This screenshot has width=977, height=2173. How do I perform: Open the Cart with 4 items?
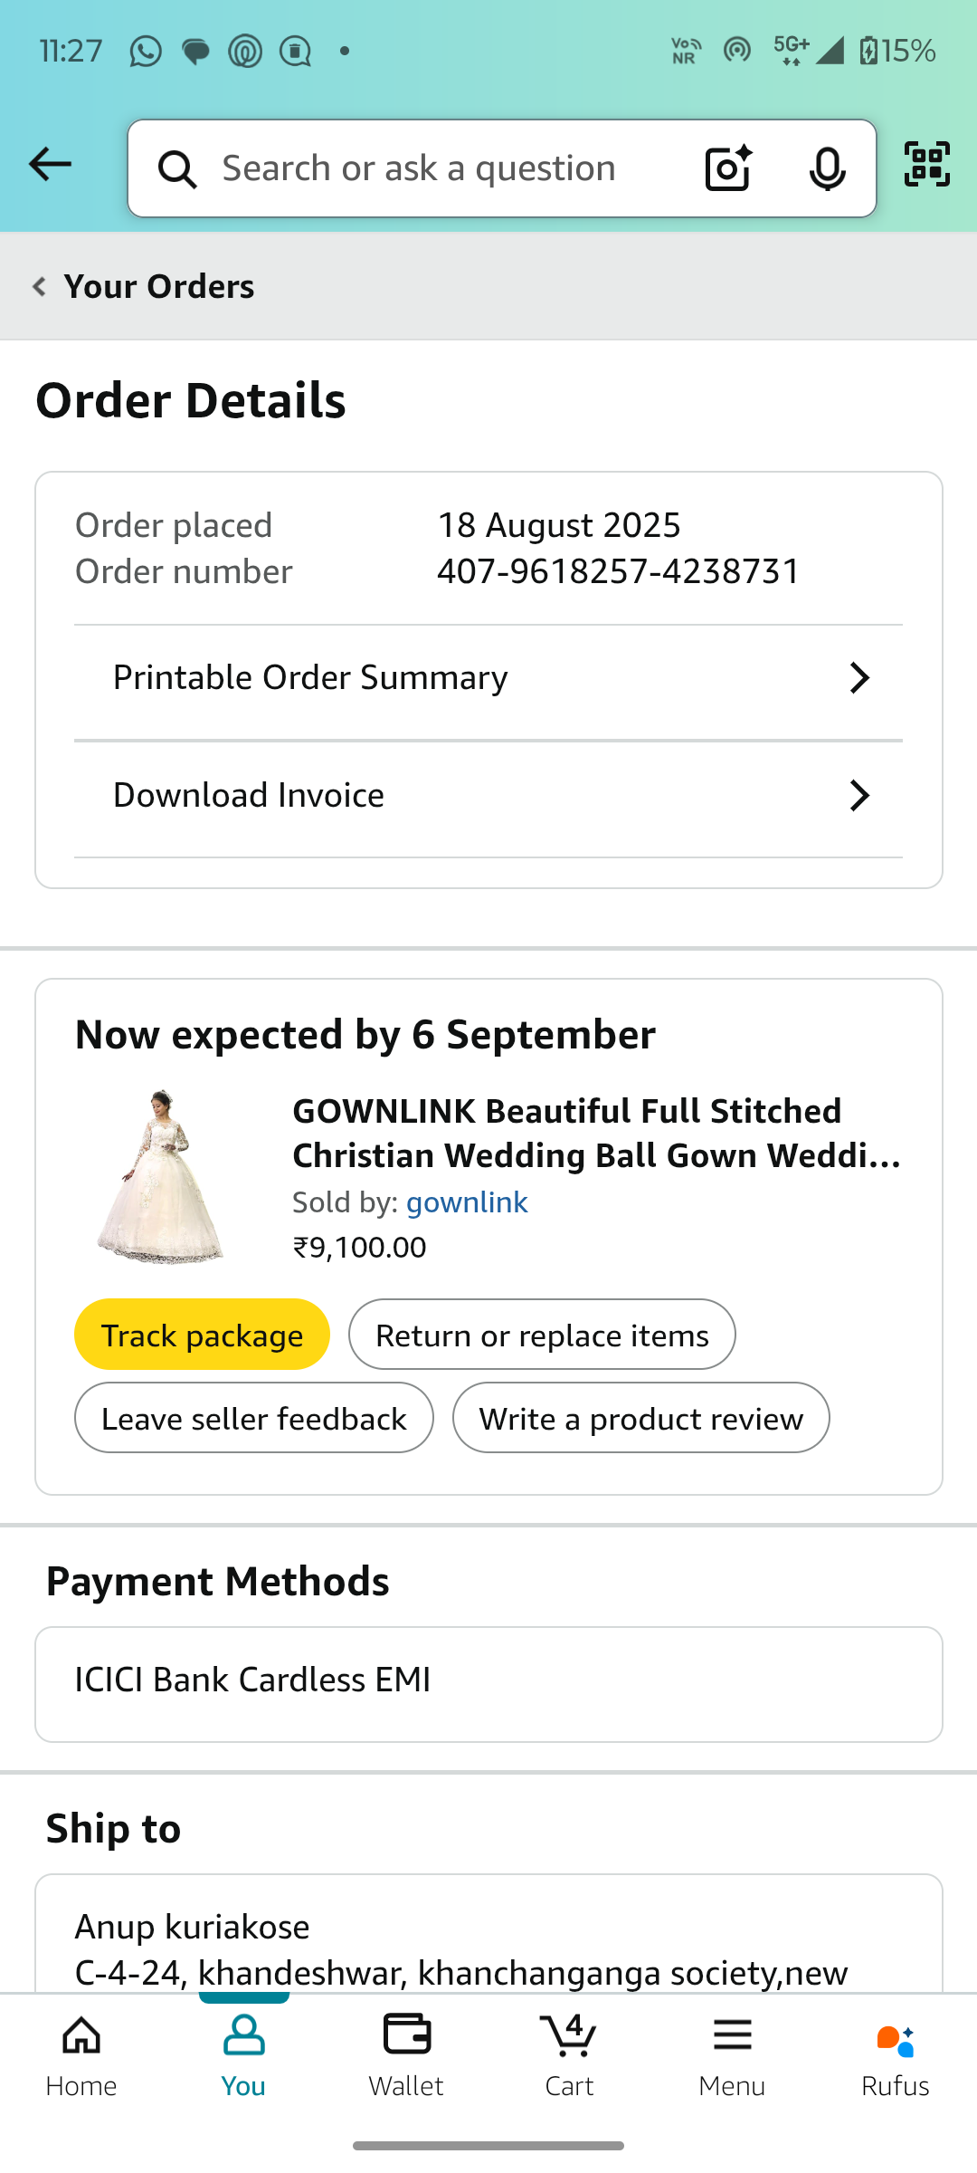569,2055
